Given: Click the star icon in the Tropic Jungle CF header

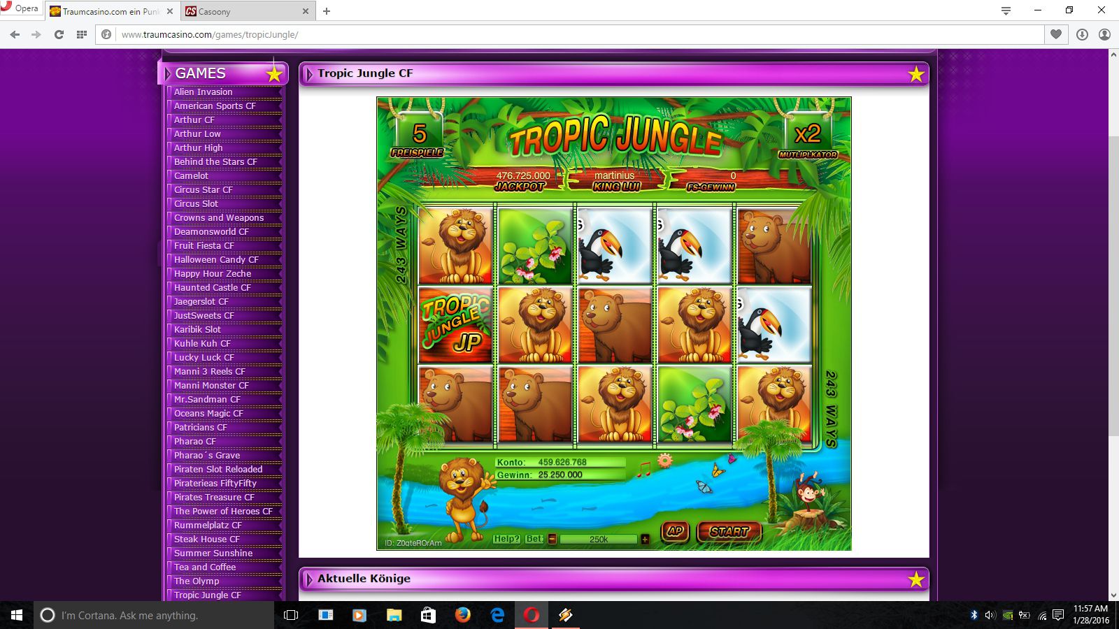Looking at the screenshot, I should [x=916, y=73].
